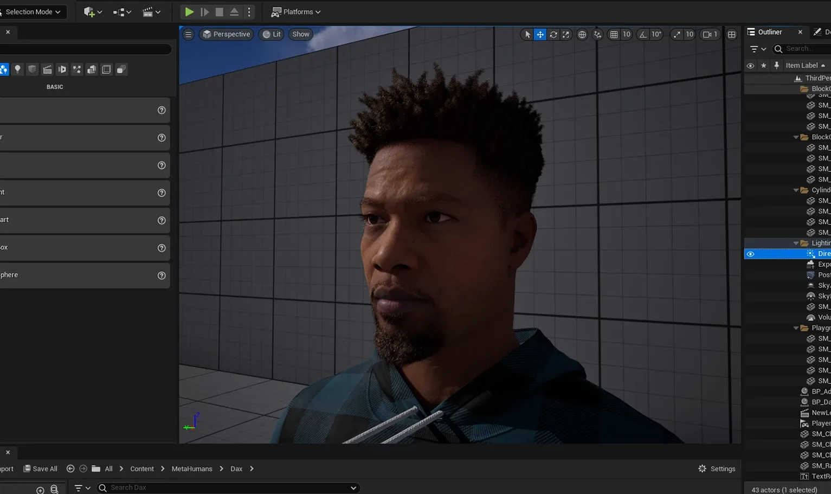Viewport: 831px width, 494px height.
Task: Switch to the Details tab beside Outliner
Action: pyautogui.click(x=822, y=32)
